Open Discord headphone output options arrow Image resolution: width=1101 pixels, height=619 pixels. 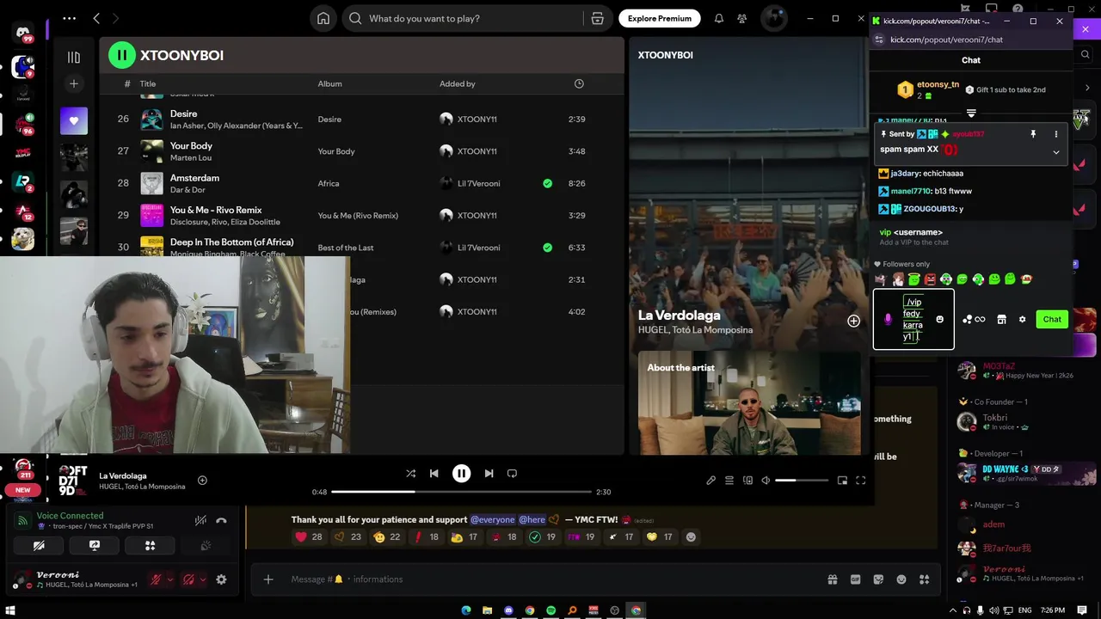coord(202,579)
